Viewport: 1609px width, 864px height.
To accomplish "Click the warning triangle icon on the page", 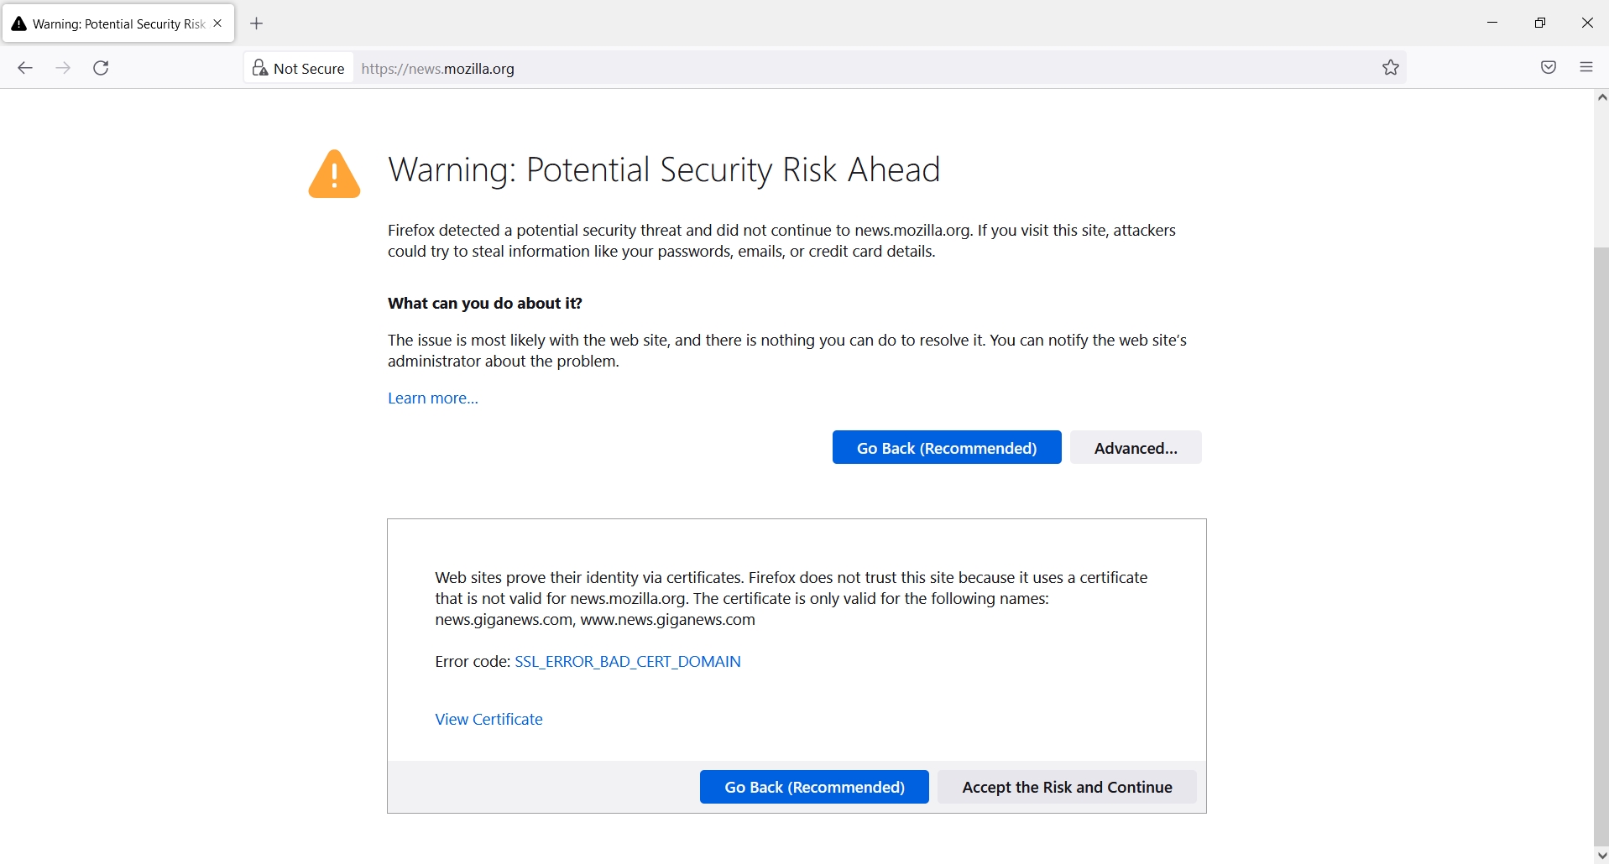I will (334, 174).
